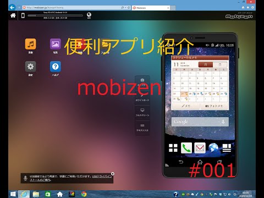Click the Mobizen logo
This screenshot has height=198, width=264.
[239, 16]
